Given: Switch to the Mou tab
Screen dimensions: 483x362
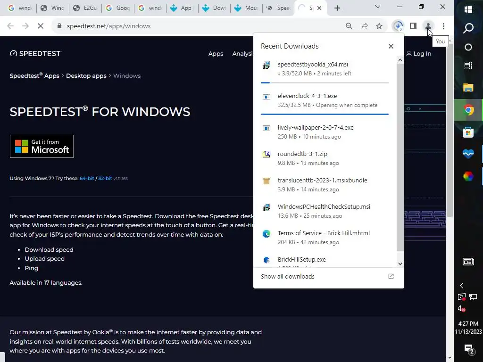Looking at the screenshot, I should point(246,8).
